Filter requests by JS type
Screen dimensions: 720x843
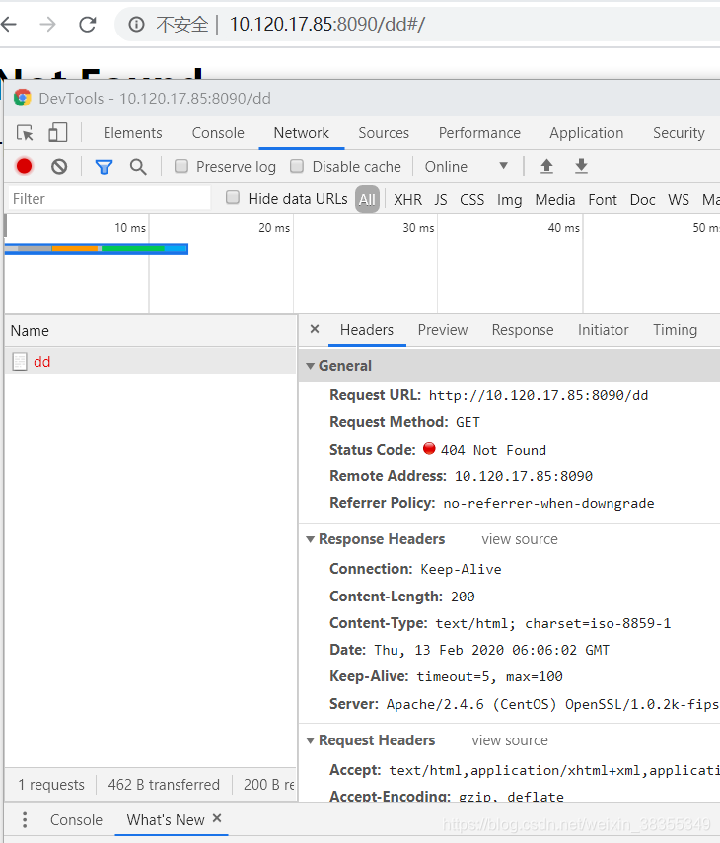tap(441, 199)
